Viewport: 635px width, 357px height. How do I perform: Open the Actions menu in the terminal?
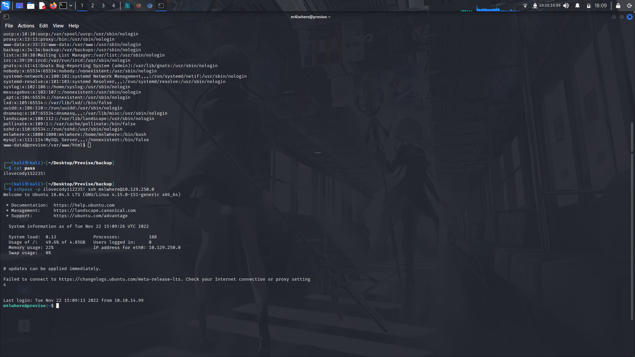click(x=26, y=25)
